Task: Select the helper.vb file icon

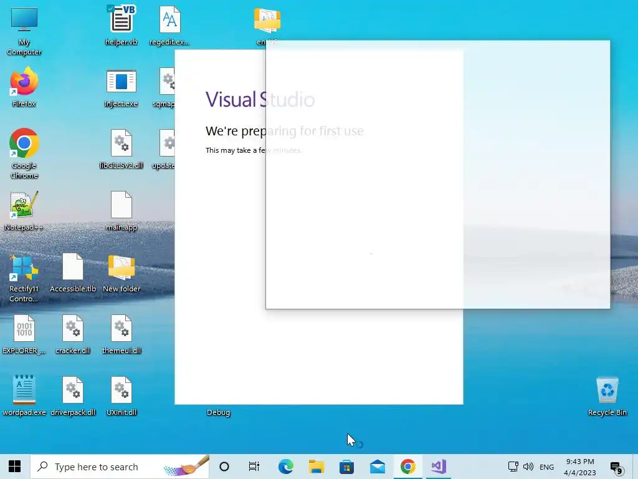Action: pos(121,25)
